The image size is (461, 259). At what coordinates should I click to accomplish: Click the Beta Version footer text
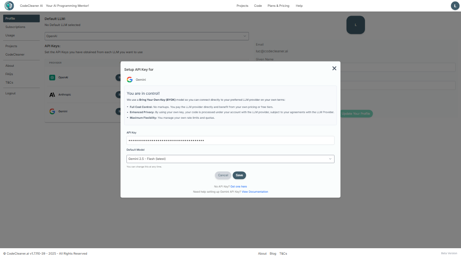449,253
